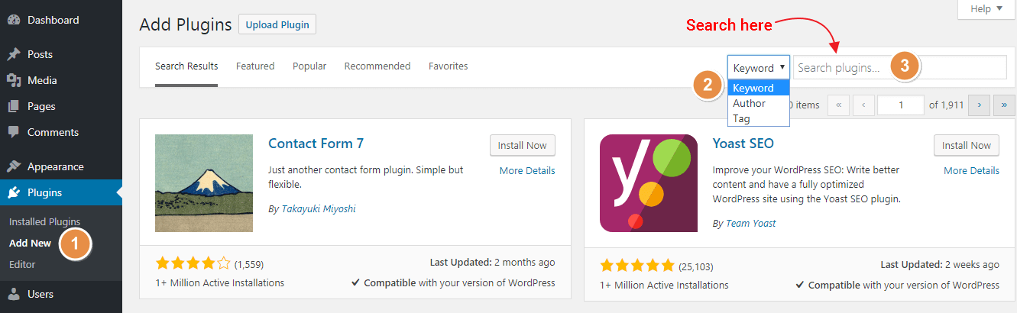Screen dimensions: 1017x313
Task: Open the Contact Form 7 thumbnail
Action: click(204, 183)
